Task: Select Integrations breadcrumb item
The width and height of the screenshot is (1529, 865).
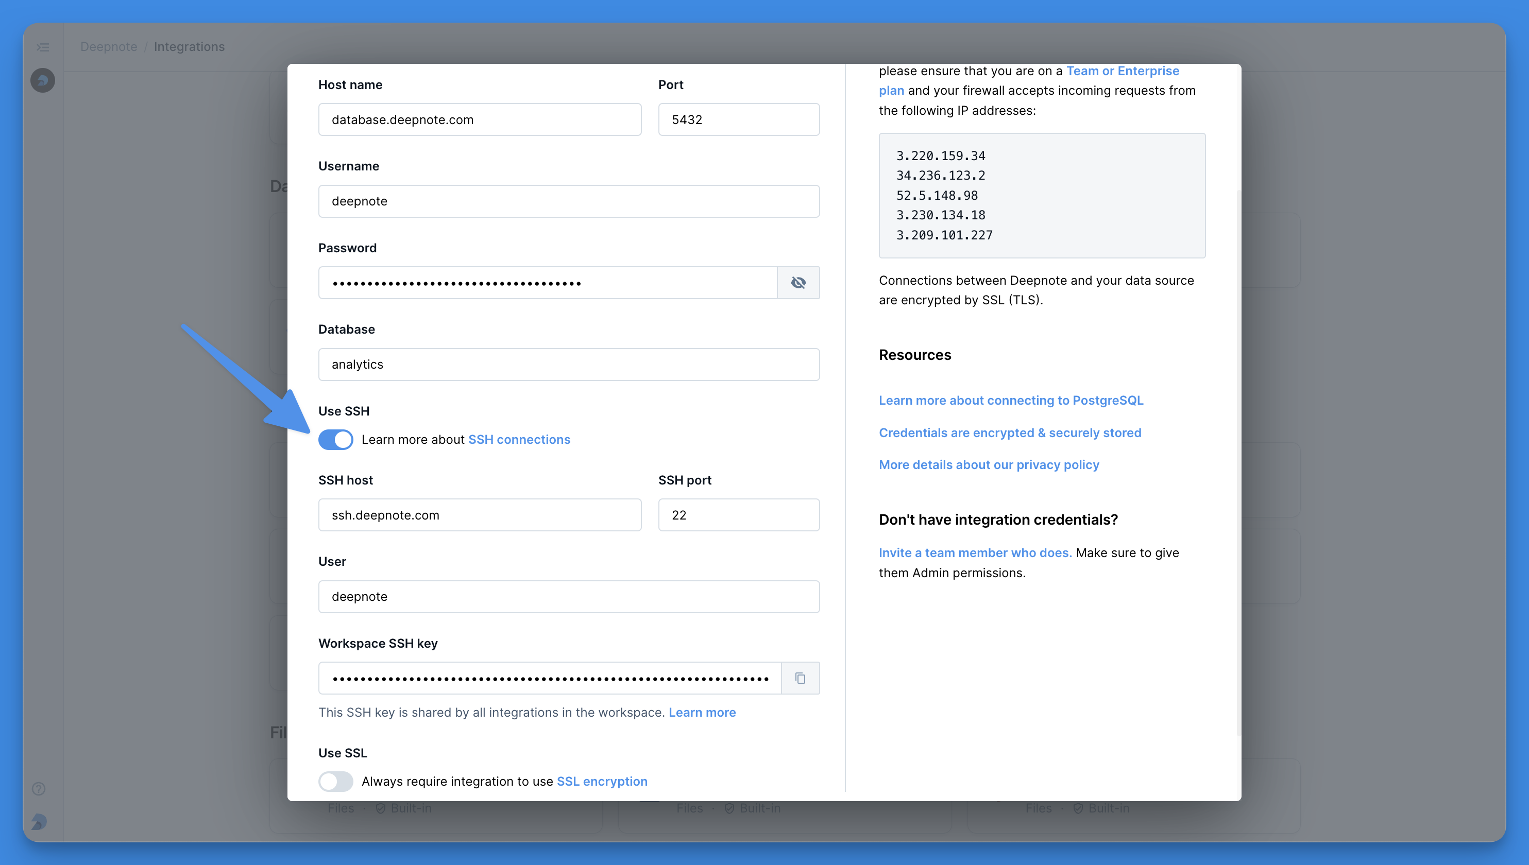Action: pos(189,47)
